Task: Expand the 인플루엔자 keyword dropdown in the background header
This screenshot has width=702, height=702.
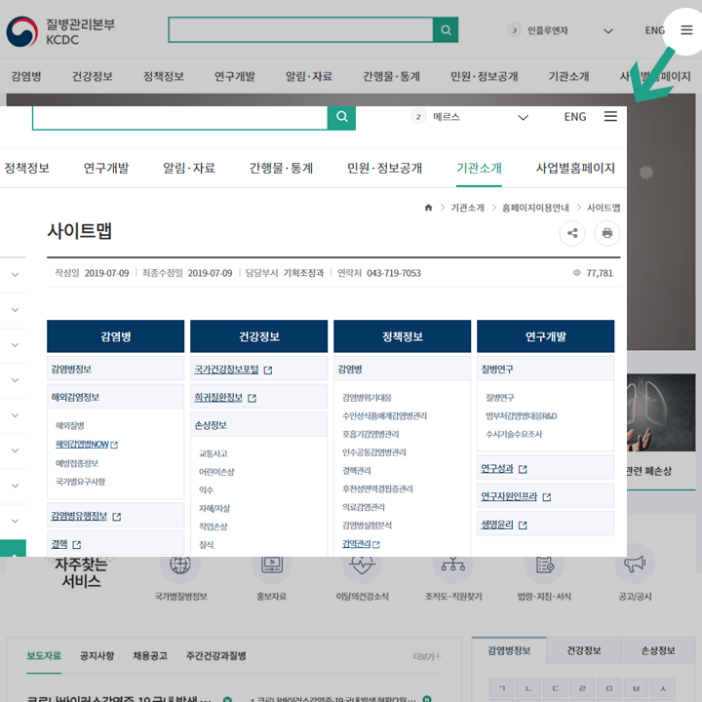Action: [x=608, y=31]
